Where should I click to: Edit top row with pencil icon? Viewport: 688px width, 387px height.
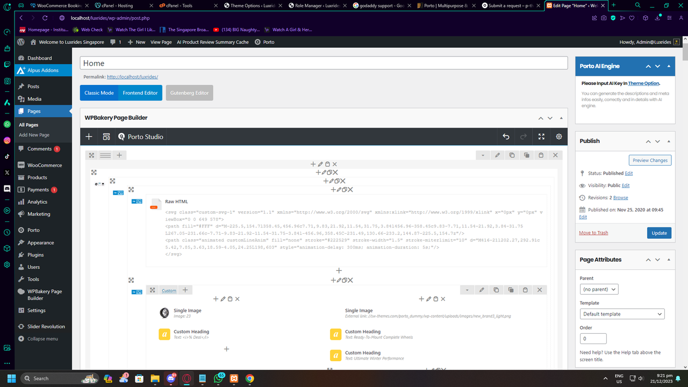pyautogui.click(x=497, y=155)
